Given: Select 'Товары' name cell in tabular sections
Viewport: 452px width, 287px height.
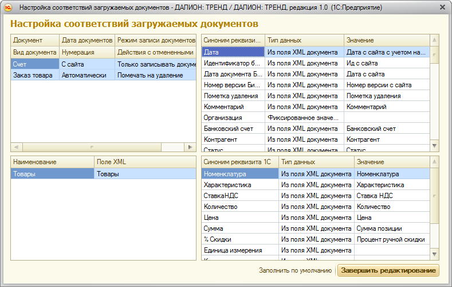Looking at the screenshot, I should click(53, 174).
